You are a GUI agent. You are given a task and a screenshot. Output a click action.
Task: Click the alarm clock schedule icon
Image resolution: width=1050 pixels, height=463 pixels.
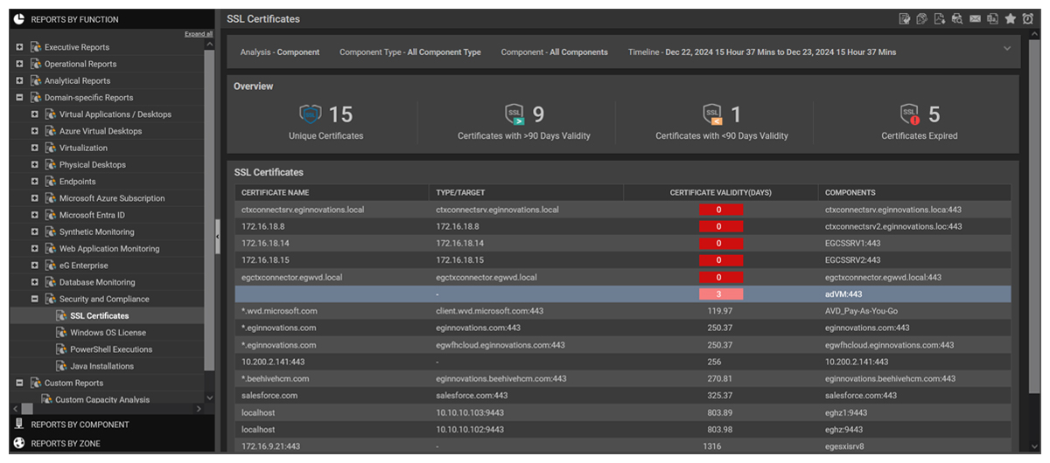1027,19
